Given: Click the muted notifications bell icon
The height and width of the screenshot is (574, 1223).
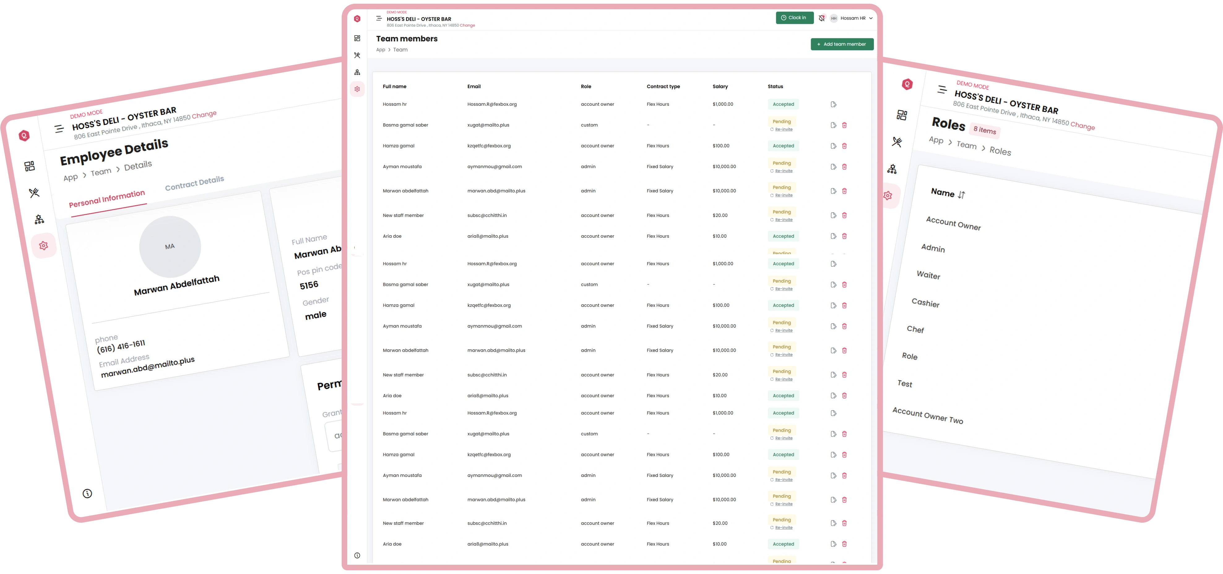Looking at the screenshot, I should (822, 18).
